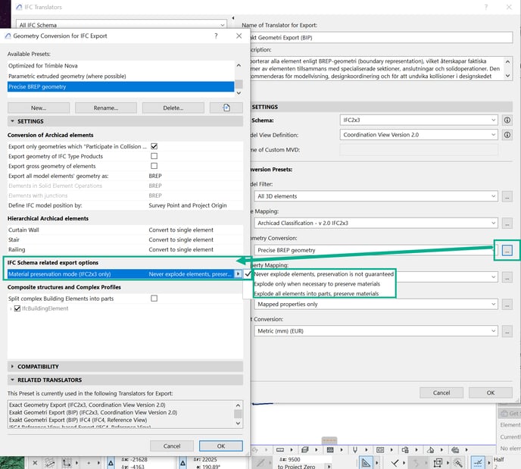Click Cancel in IFC Translators window
Viewport: 521px width, 469px height.
click(x=441, y=392)
